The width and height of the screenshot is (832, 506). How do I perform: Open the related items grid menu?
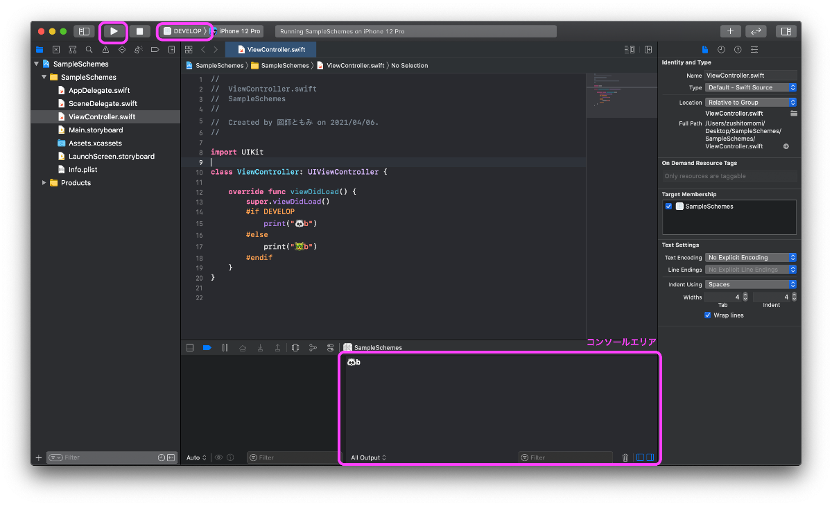tap(189, 50)
